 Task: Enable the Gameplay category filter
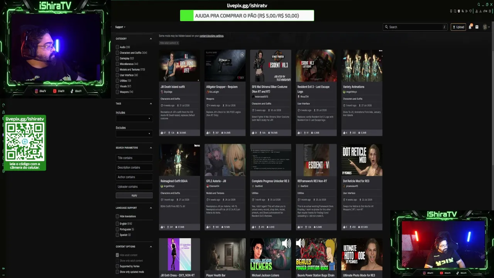pyautogui.click(x=117, y=58)
